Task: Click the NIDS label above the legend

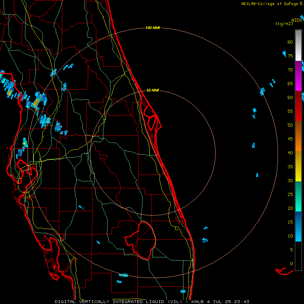Action: point(297,20)
